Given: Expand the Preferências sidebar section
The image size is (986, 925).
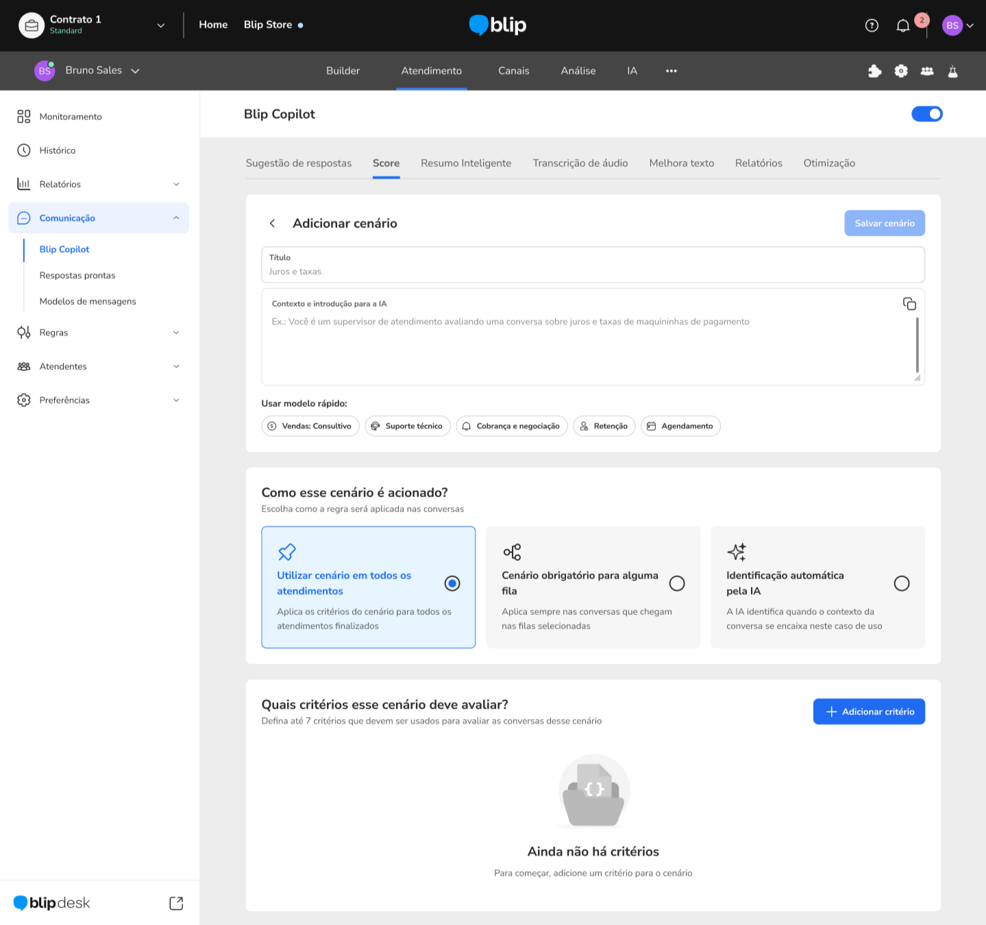Looking at the screenshot, I should coord(176,400).
